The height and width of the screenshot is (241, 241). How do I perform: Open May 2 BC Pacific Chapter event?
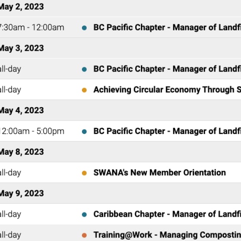(167, 27)
